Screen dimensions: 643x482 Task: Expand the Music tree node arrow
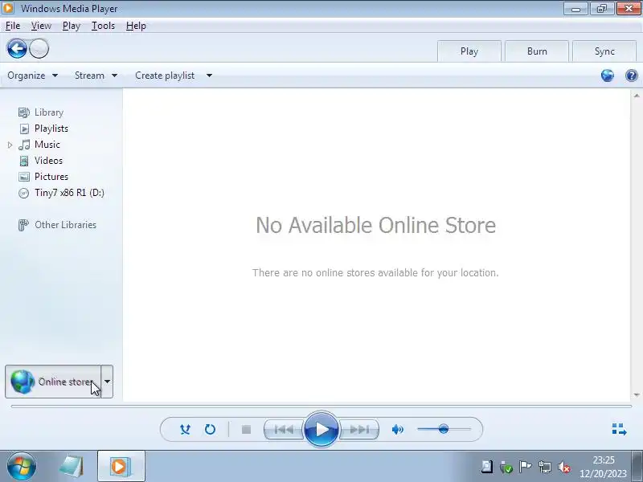coord(10,145)
